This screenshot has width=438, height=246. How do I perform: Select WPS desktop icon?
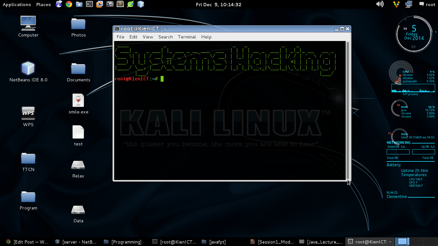click(x=28, y=116)
